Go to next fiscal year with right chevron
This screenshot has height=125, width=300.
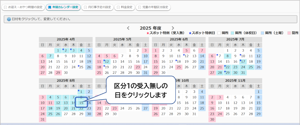coord(173,28)
